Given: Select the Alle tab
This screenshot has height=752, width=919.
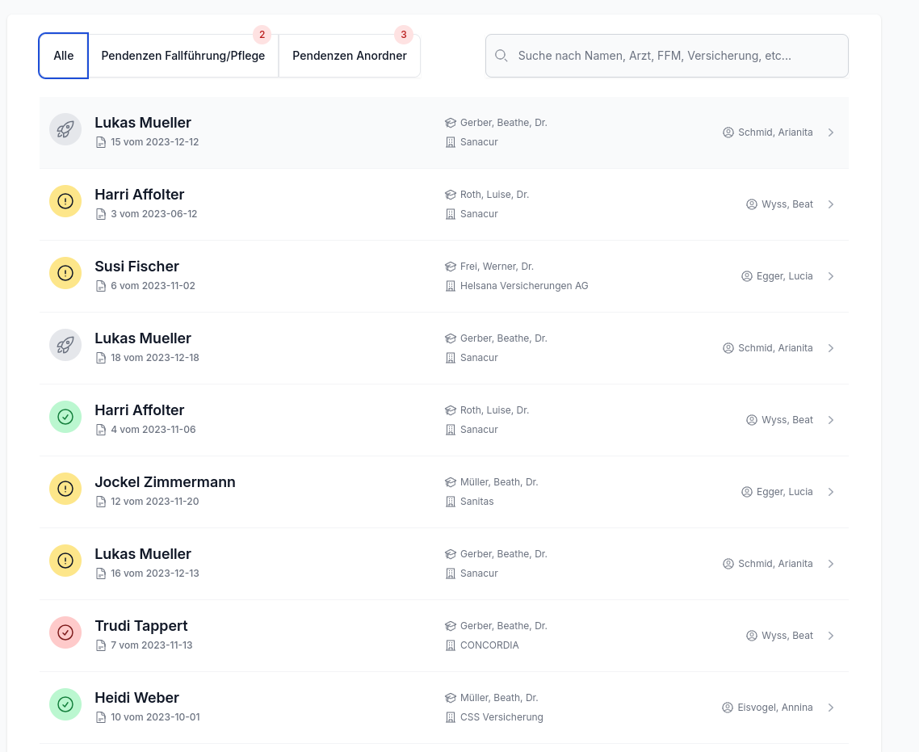Looking at the screenshot, I should point(64,56).
